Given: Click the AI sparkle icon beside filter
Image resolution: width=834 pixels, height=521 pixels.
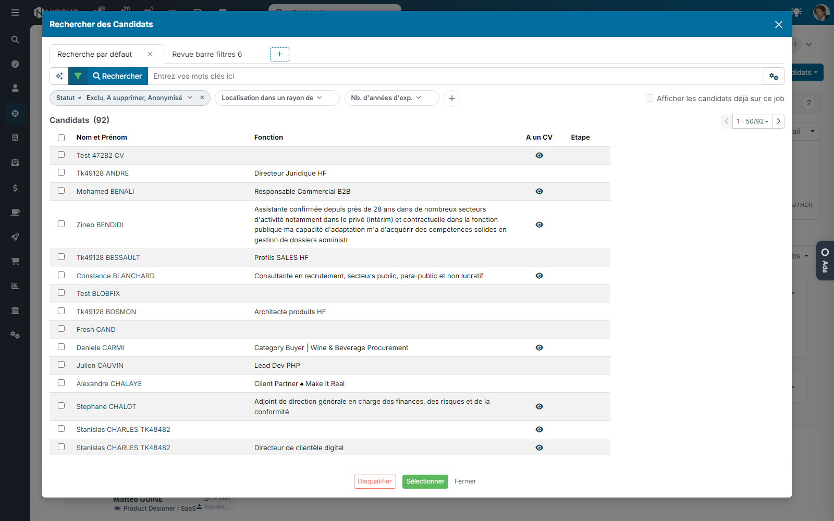Looking at the screenshot, I should point(59,76).
